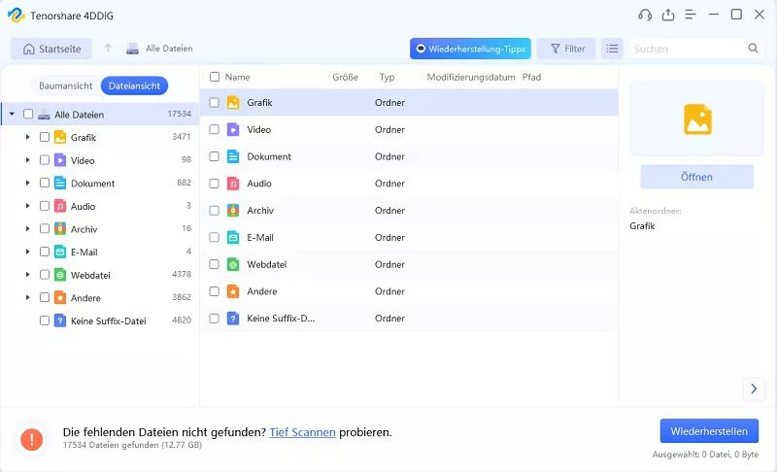Check the Grafik checkbox in sidebar tree

pos(45,137)
